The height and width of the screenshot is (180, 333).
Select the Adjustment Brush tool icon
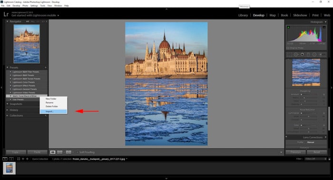point(322,55)
